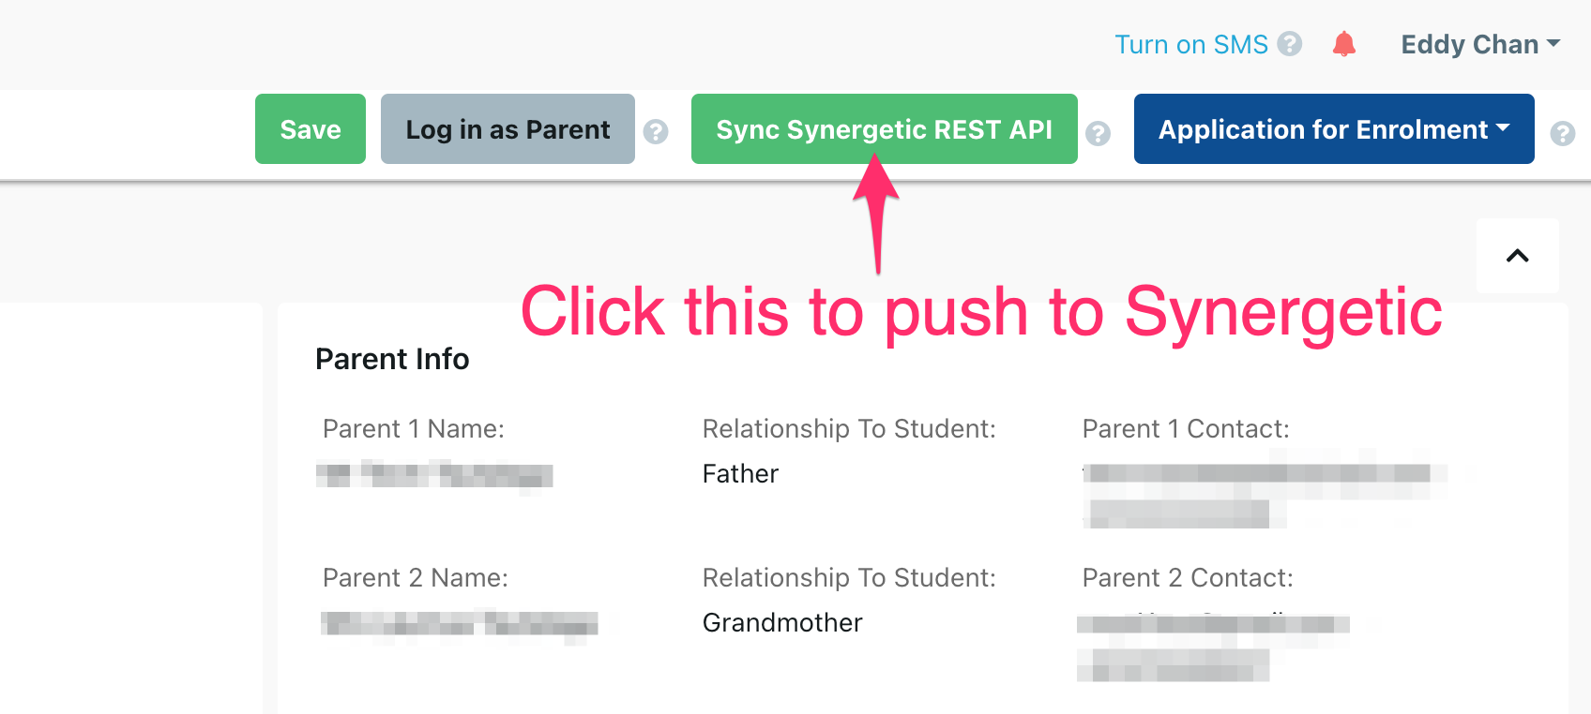
Task: Click the caret beside Eddy Chan
Action: pyautogui.click(x=1554, y=41)
